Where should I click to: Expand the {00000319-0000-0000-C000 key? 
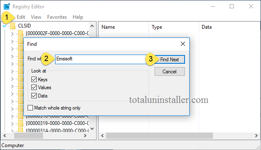12,124
